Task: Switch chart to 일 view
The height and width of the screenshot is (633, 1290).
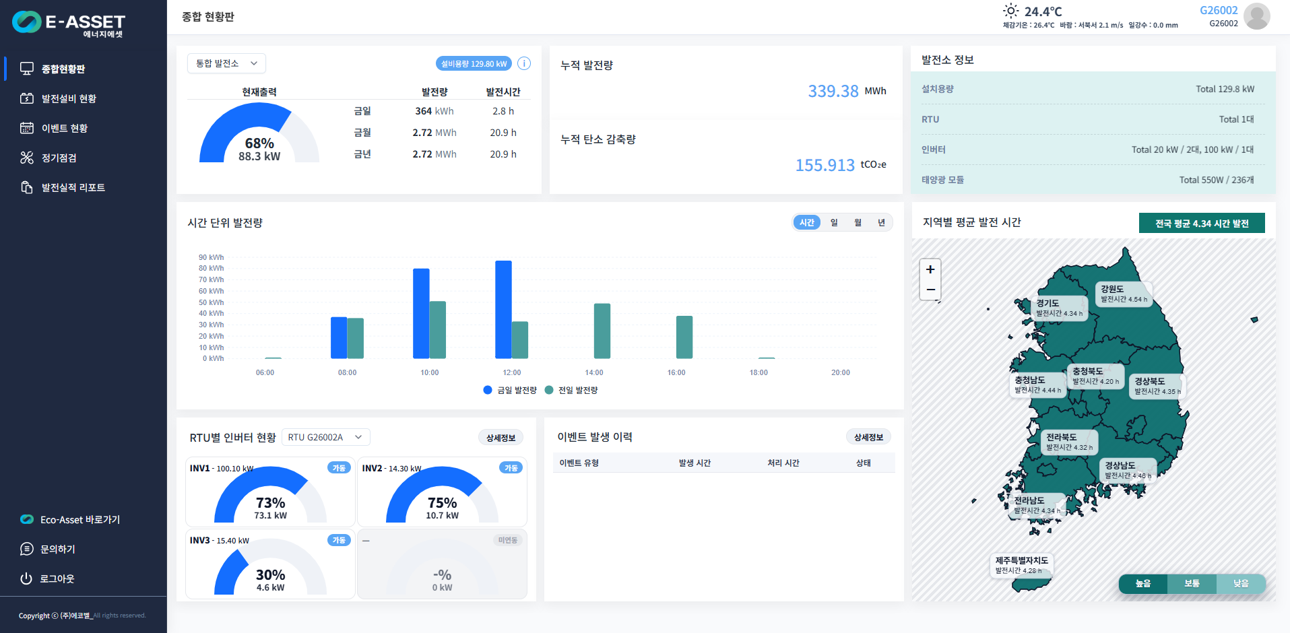Action: point(834,222)
